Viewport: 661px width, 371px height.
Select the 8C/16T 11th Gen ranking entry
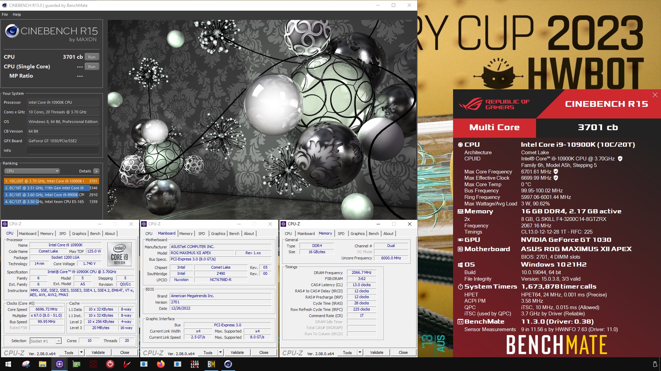tap(51, 188)
